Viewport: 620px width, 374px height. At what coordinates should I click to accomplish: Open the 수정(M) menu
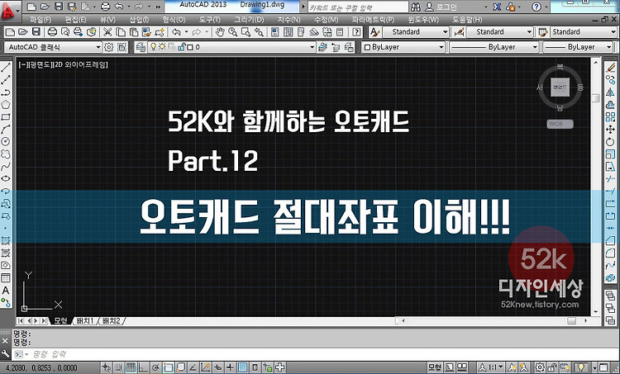tap(327, 20)
